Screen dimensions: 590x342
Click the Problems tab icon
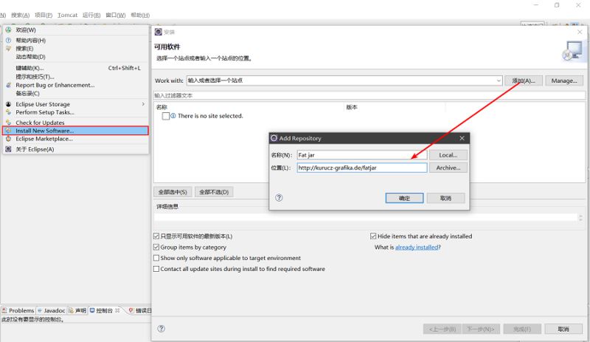(x=4, y=310)
